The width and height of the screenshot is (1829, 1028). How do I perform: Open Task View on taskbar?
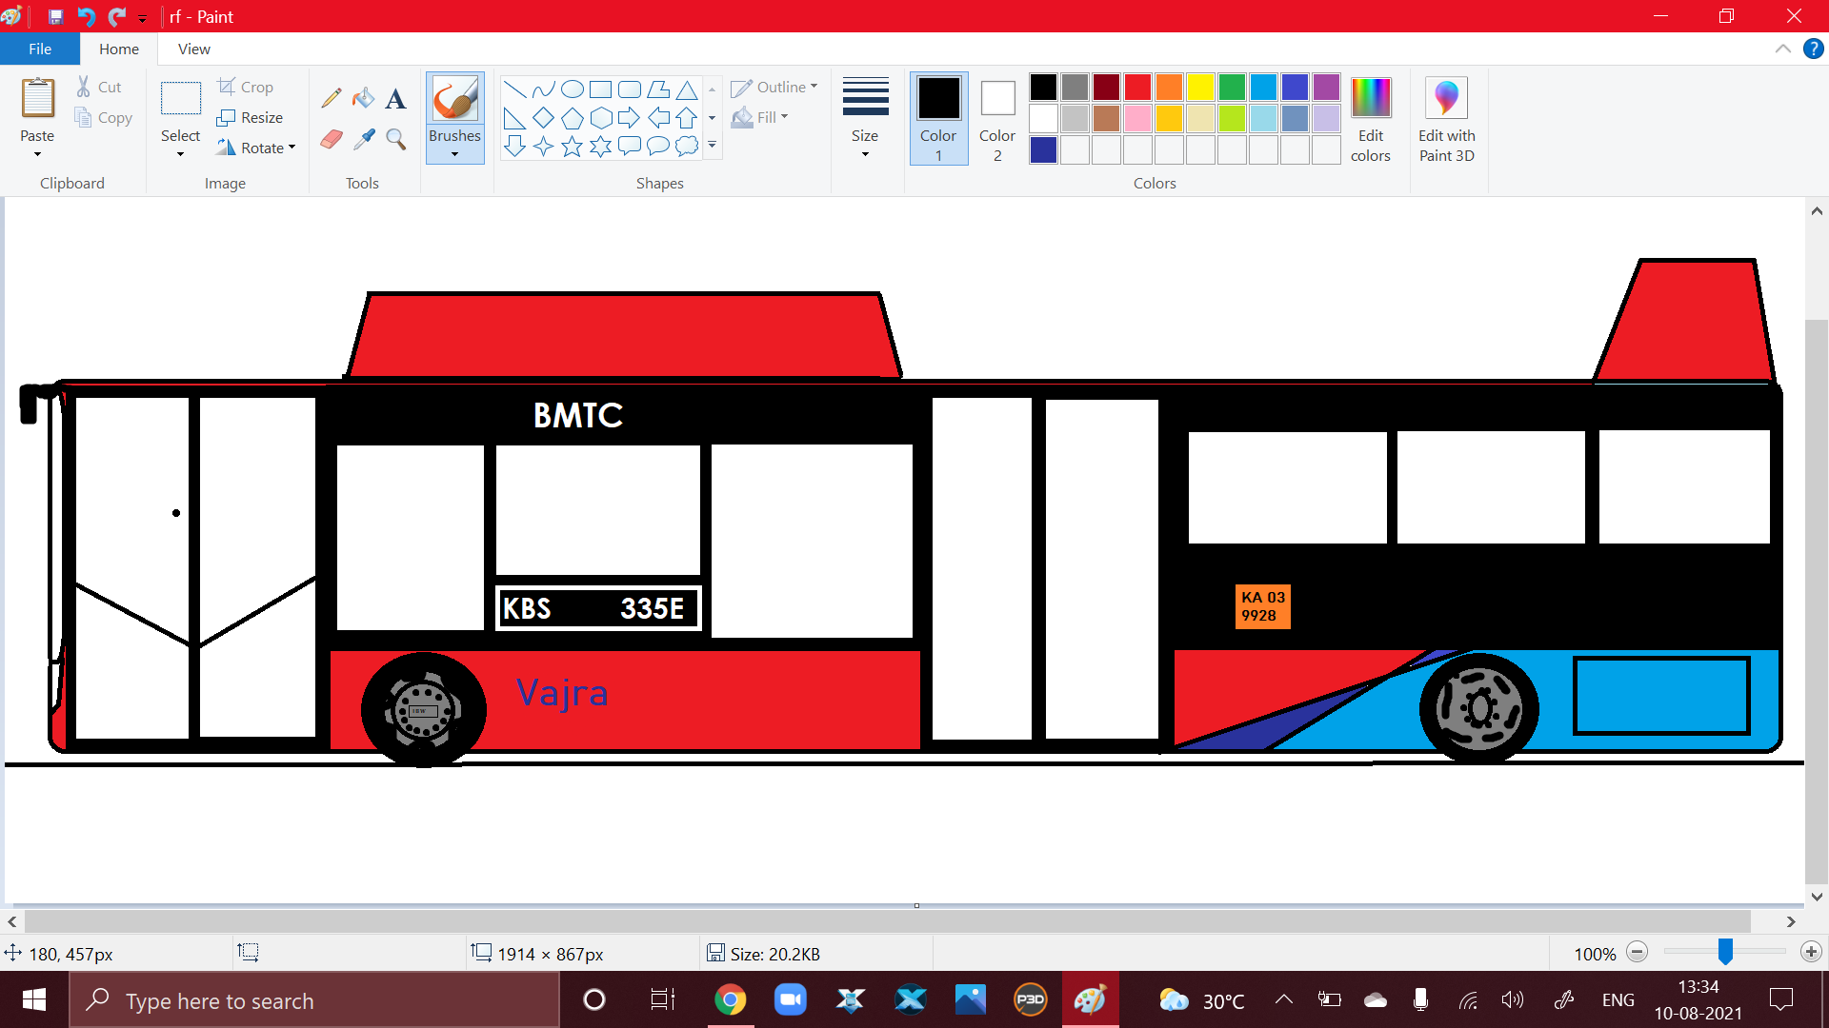[x=662, y=999]
